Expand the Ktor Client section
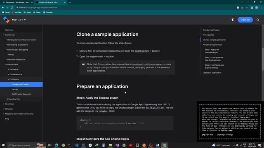Image resolution: width=264 pixels, height=148 pixels. click(4, 104)
